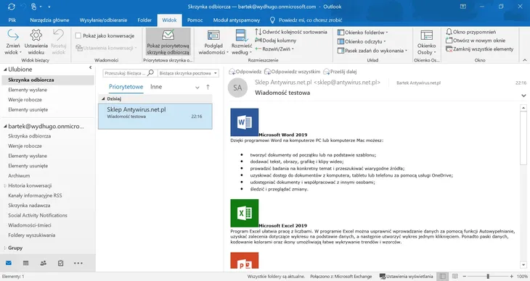Viewport: 530px width, 281px height.
Task: Click Rozwiń/Zwiń expand collapse option
Action: coord(274,49)
